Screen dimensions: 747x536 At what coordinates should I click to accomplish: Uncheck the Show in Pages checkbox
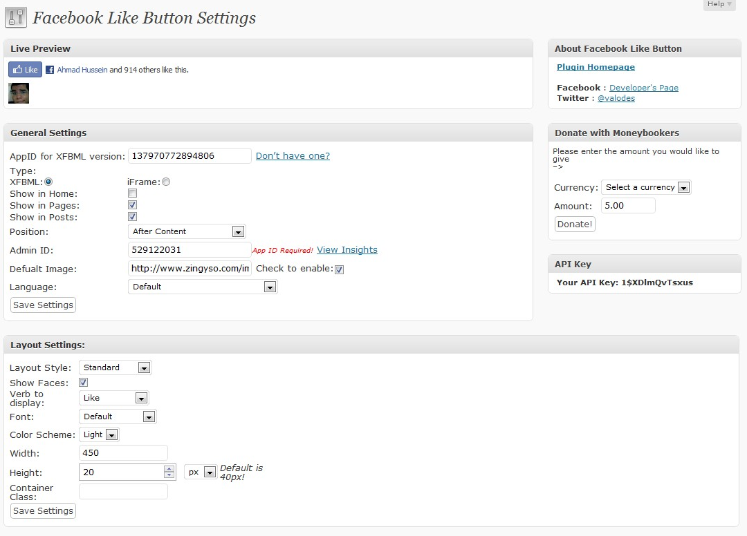point(133,205)
